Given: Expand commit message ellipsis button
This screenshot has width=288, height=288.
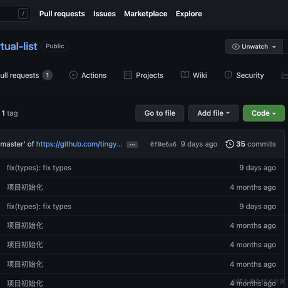Looking at the screenshot, I should 132,145.
